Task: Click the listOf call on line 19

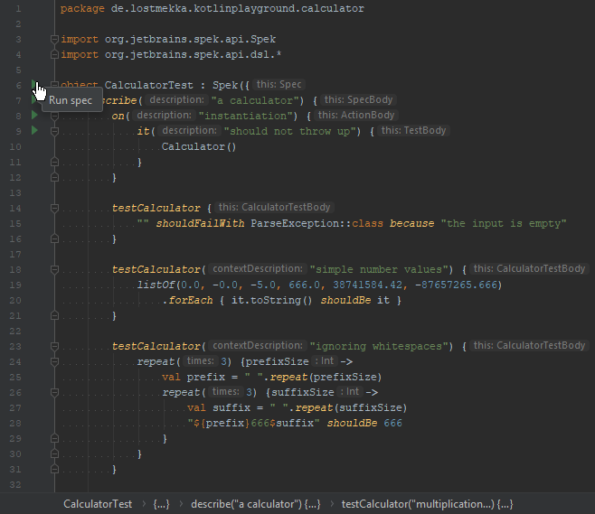Action: pyautogui.click(x=156, y=285)
